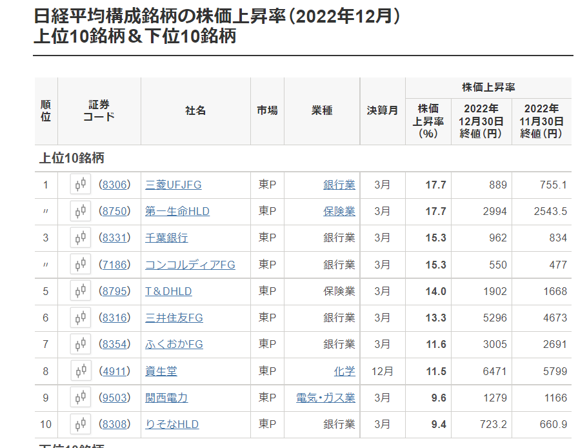
Task: Open 保険業 sector link in 第一生命HLD row
Action: point(339,211)
